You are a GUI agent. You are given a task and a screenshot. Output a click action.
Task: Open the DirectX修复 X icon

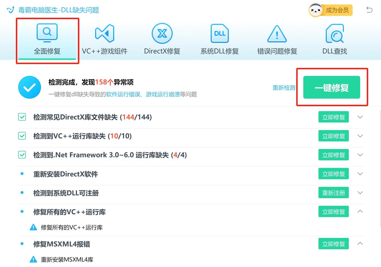coord(162,33)
